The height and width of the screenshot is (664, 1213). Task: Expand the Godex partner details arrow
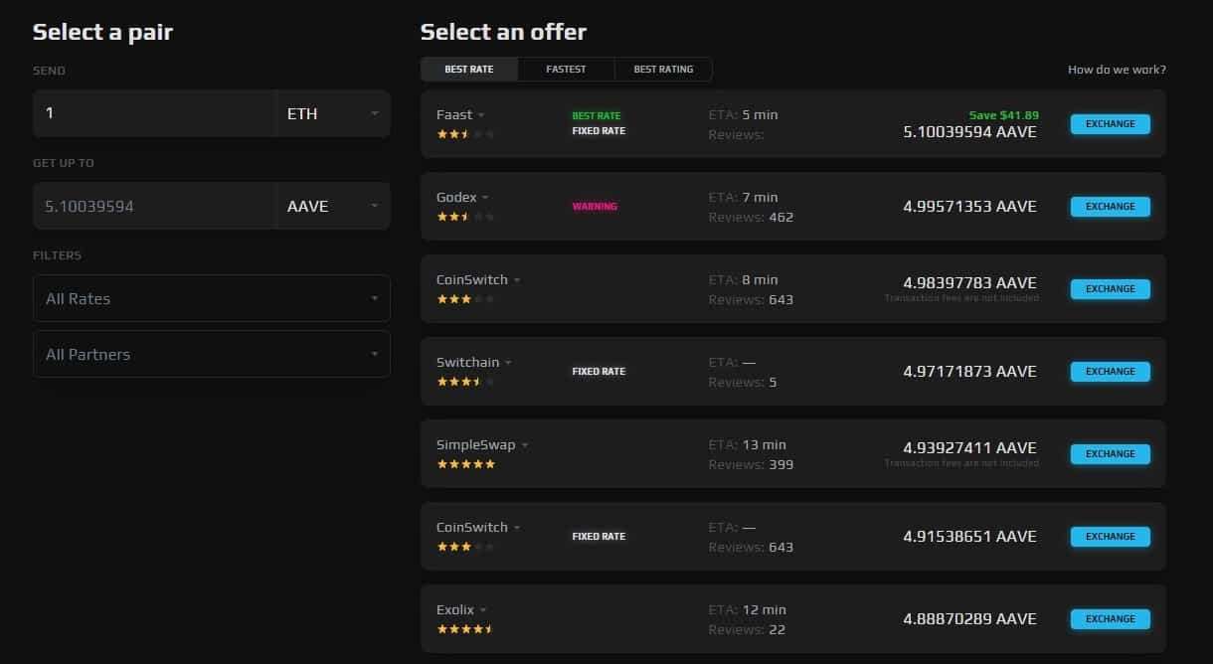tap(486, 198)
